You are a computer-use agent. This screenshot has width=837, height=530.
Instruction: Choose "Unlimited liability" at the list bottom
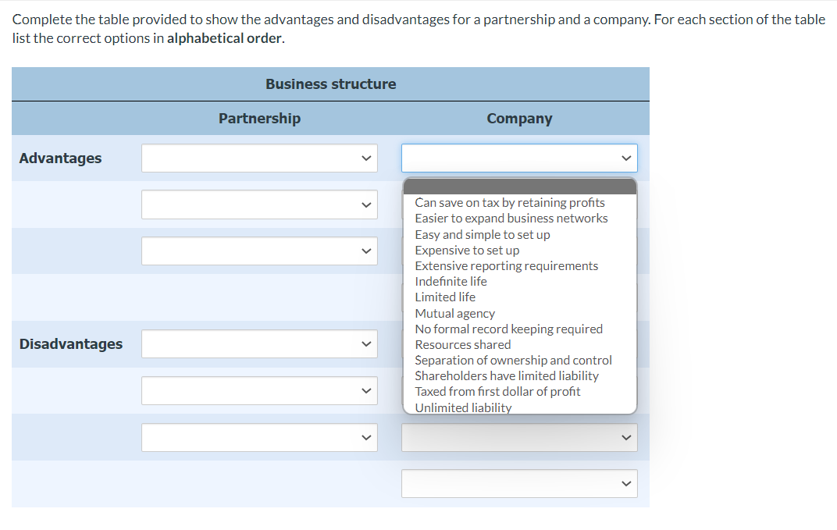[463, 407]
